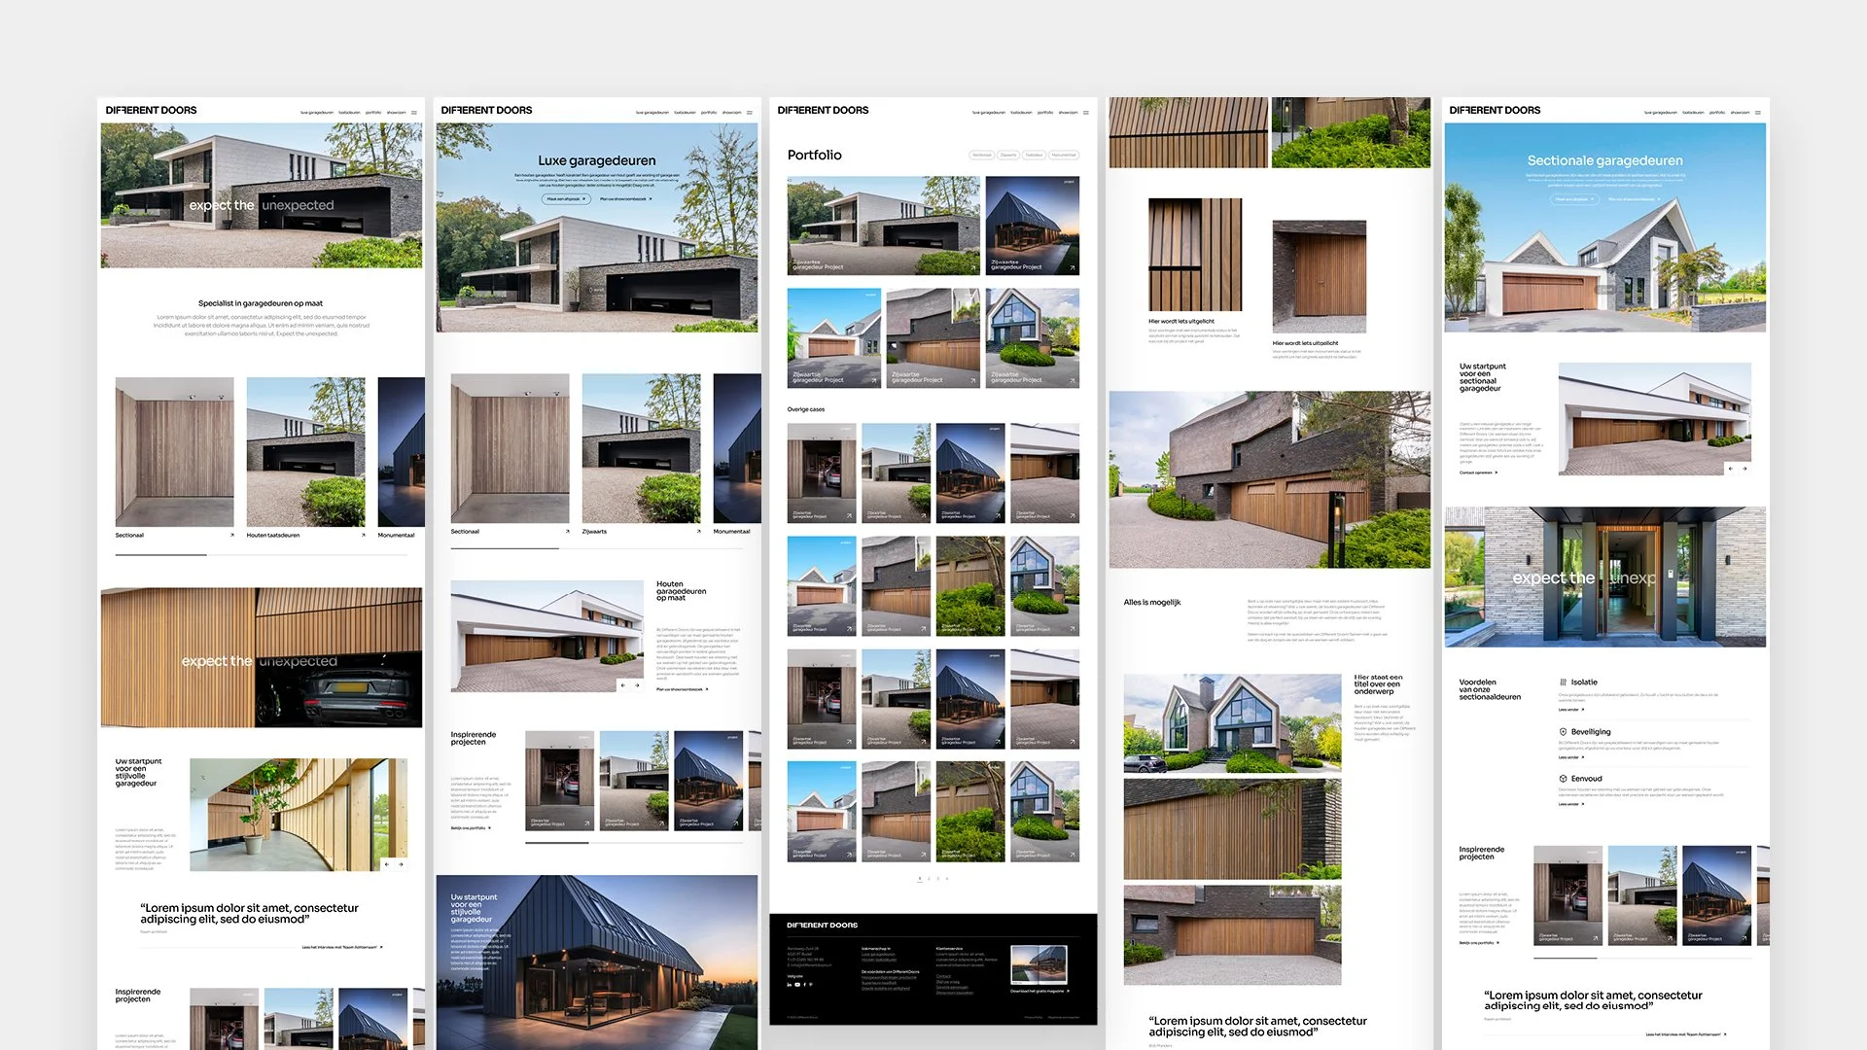
Task: Click Facebook icon in the footer
Action: pos(804,985)
